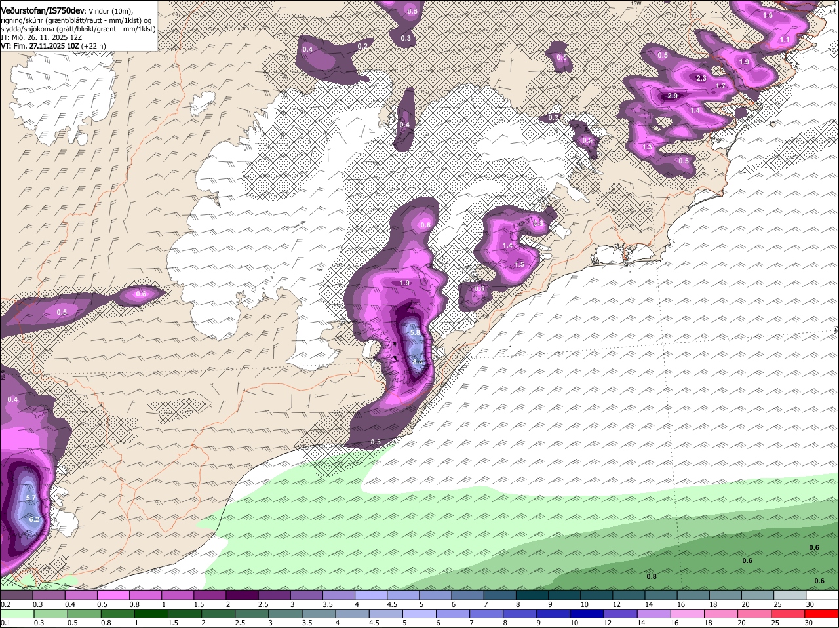The height and width of the screenshot is (628, 839).
Task: Select the lower legend swatch between 16 and 18
Action: click(688, 614)
